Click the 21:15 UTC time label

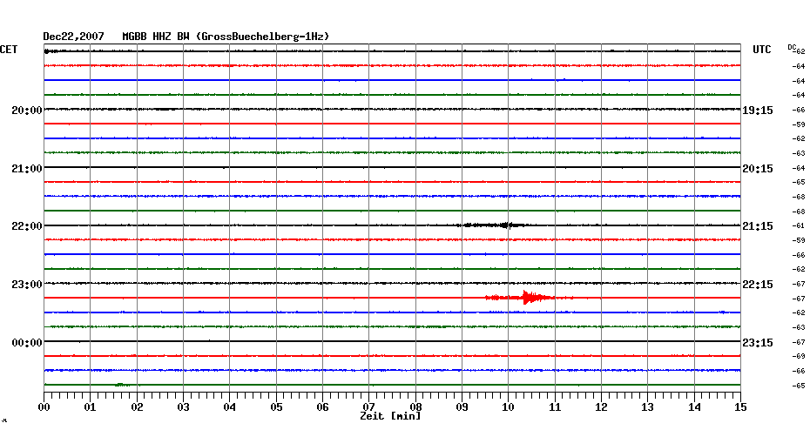click(758, 226)
